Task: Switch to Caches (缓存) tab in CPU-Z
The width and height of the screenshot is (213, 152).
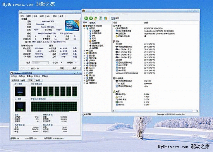Action: coord(29,16)
